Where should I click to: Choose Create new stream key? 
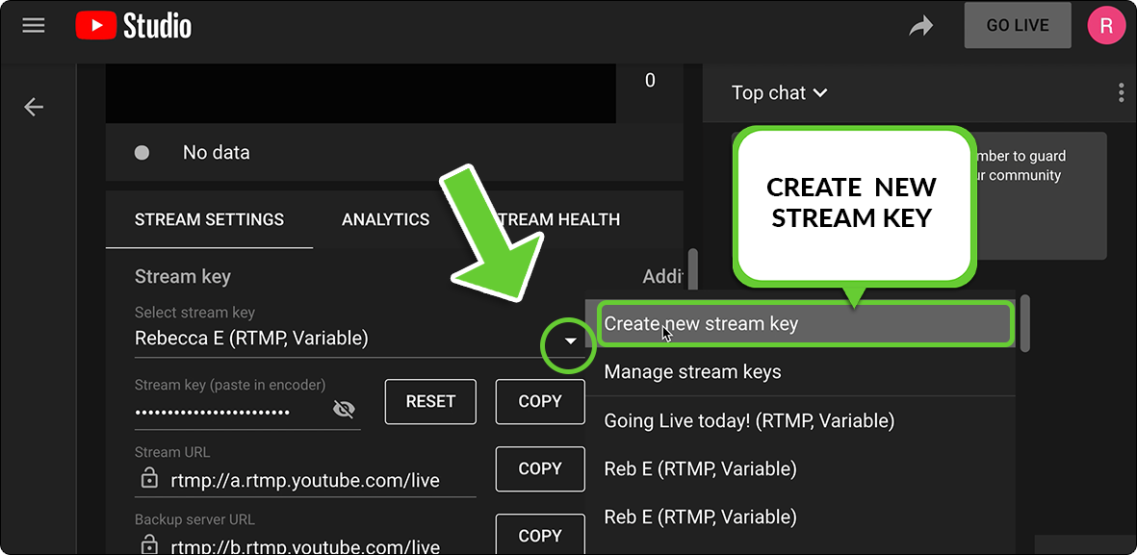[x=805, y=323]
